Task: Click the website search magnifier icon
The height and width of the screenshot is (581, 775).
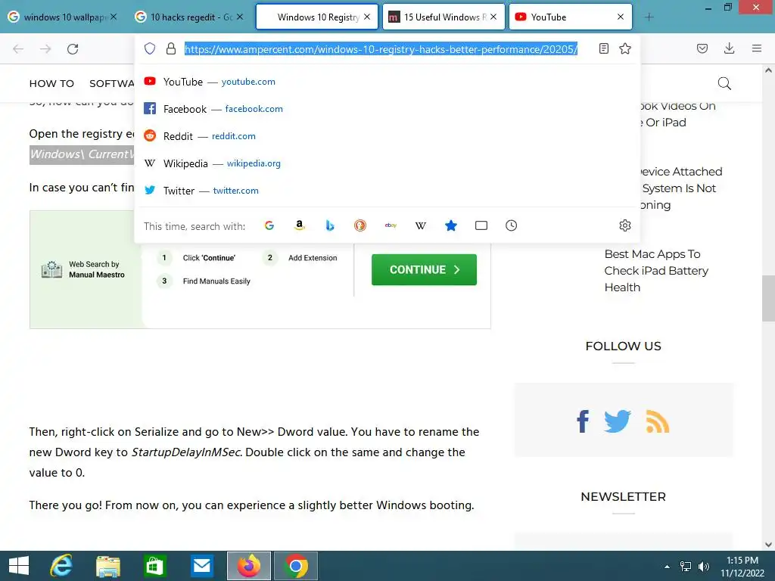Action: [724, 83]
